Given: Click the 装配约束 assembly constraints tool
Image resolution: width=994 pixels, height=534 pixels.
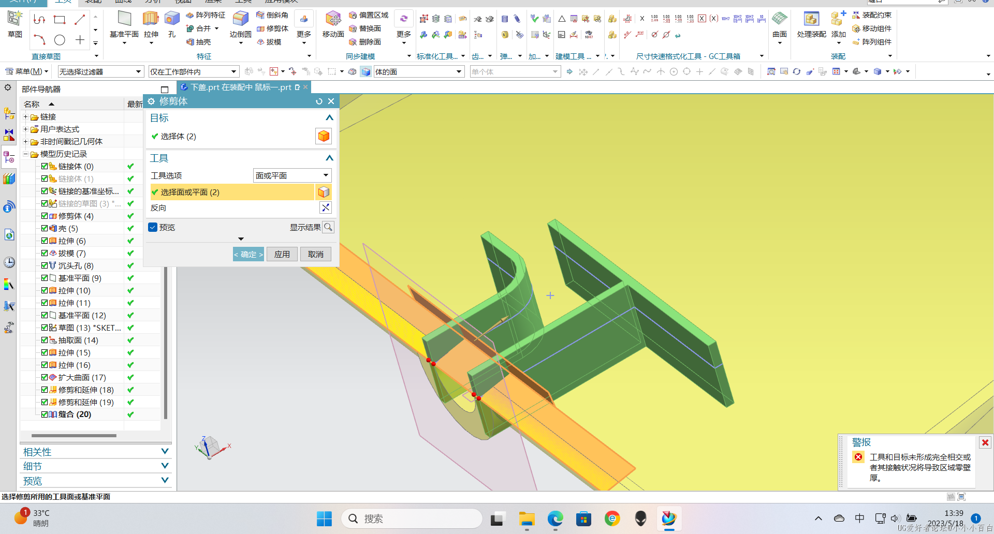Looking at the screenshot, I should [872, 15].
